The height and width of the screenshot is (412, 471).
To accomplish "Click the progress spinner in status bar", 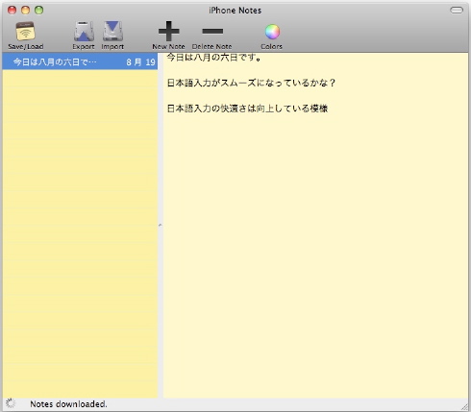I will pyautogui.click(x=11, y=403).
